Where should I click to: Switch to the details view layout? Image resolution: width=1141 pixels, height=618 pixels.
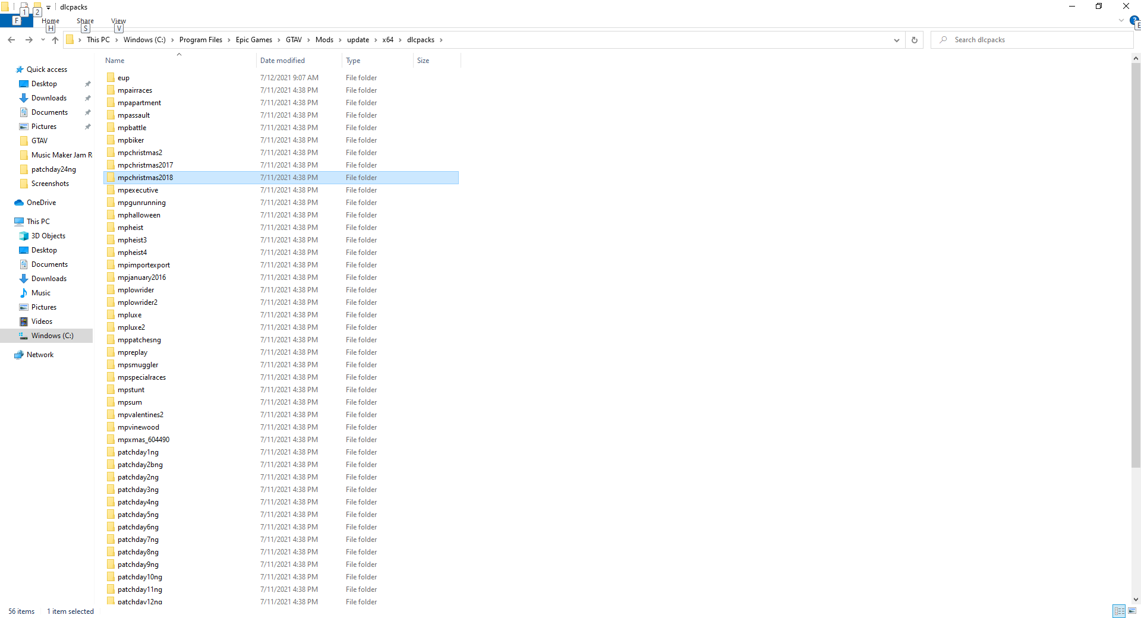1120,611
